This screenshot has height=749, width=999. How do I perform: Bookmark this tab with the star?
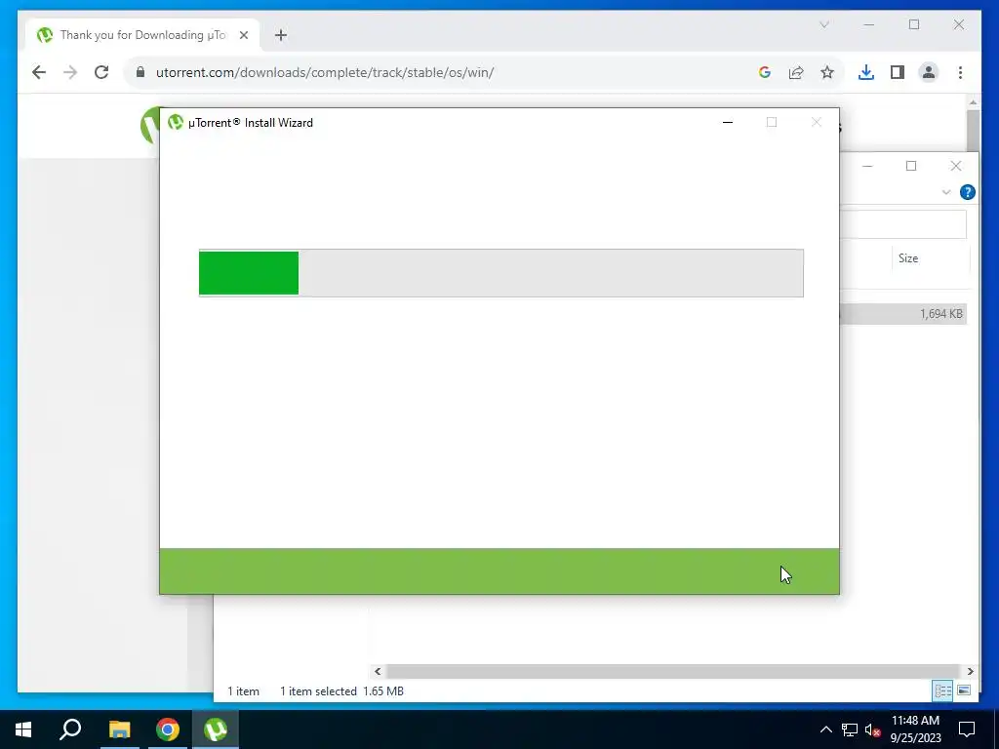(x=827, y=72)
